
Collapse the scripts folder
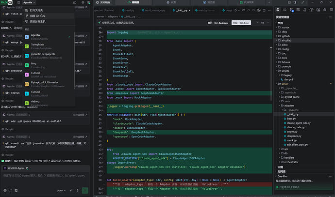[x=304, y=71]
